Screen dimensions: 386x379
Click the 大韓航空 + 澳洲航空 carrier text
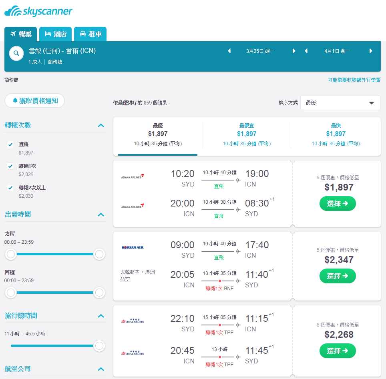pyautogui.click(x=138, y=276)
